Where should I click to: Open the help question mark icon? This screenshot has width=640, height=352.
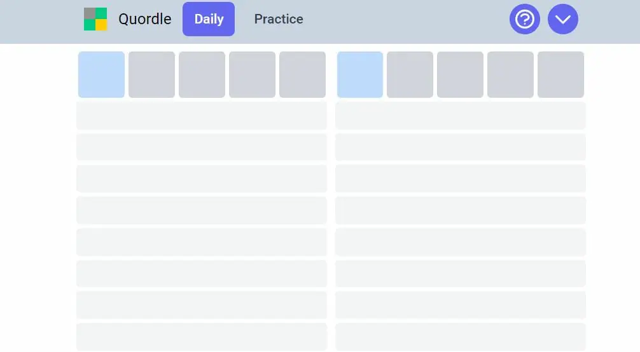524,19
